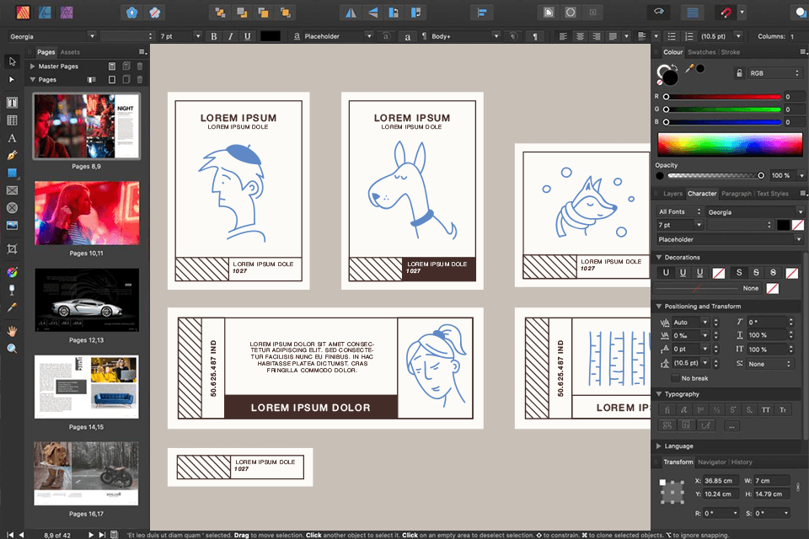Select the Frame Text tool in left toolbar

(x=12, y=102)
